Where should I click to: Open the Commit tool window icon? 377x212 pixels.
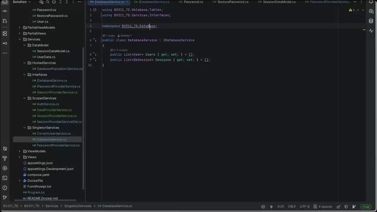click(x=5, y=11)
